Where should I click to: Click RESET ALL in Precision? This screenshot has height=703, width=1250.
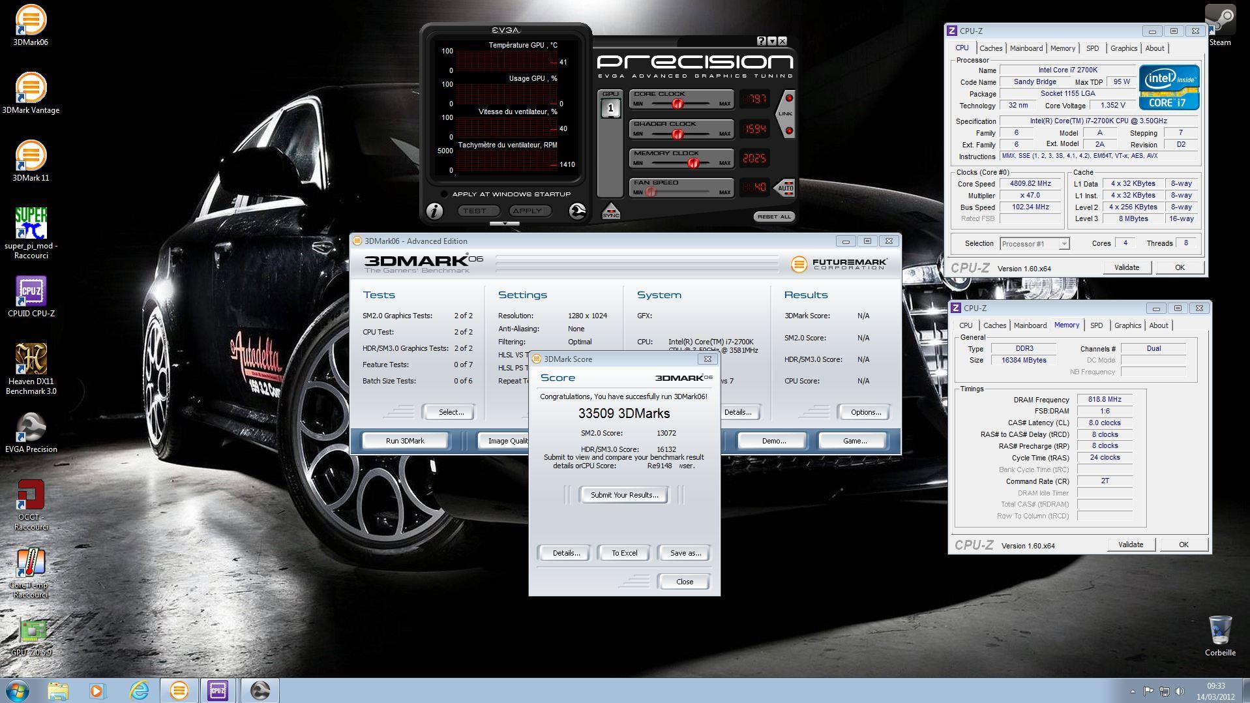(774, 217)
